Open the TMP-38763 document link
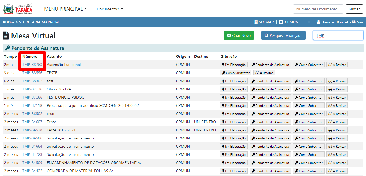The width and height of the screenshot is (366, 176). [x=32, y=65]
